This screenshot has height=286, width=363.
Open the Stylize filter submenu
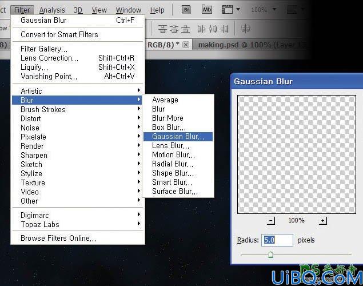pos(78,173)
